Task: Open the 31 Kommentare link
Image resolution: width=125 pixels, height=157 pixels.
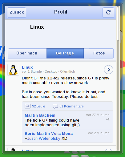Action: [x=71, y=106]
